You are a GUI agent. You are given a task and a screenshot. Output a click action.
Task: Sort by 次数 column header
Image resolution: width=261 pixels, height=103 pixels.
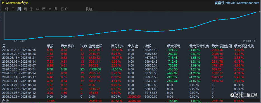[84, 46]
